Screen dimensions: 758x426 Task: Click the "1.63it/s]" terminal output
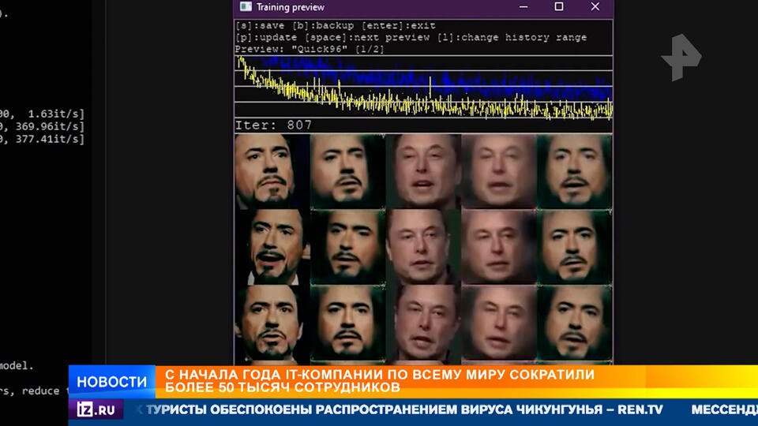(x=56, y=114)
